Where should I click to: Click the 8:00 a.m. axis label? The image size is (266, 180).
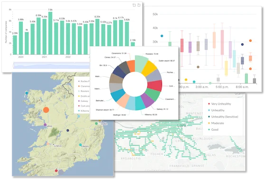[242, 87]
